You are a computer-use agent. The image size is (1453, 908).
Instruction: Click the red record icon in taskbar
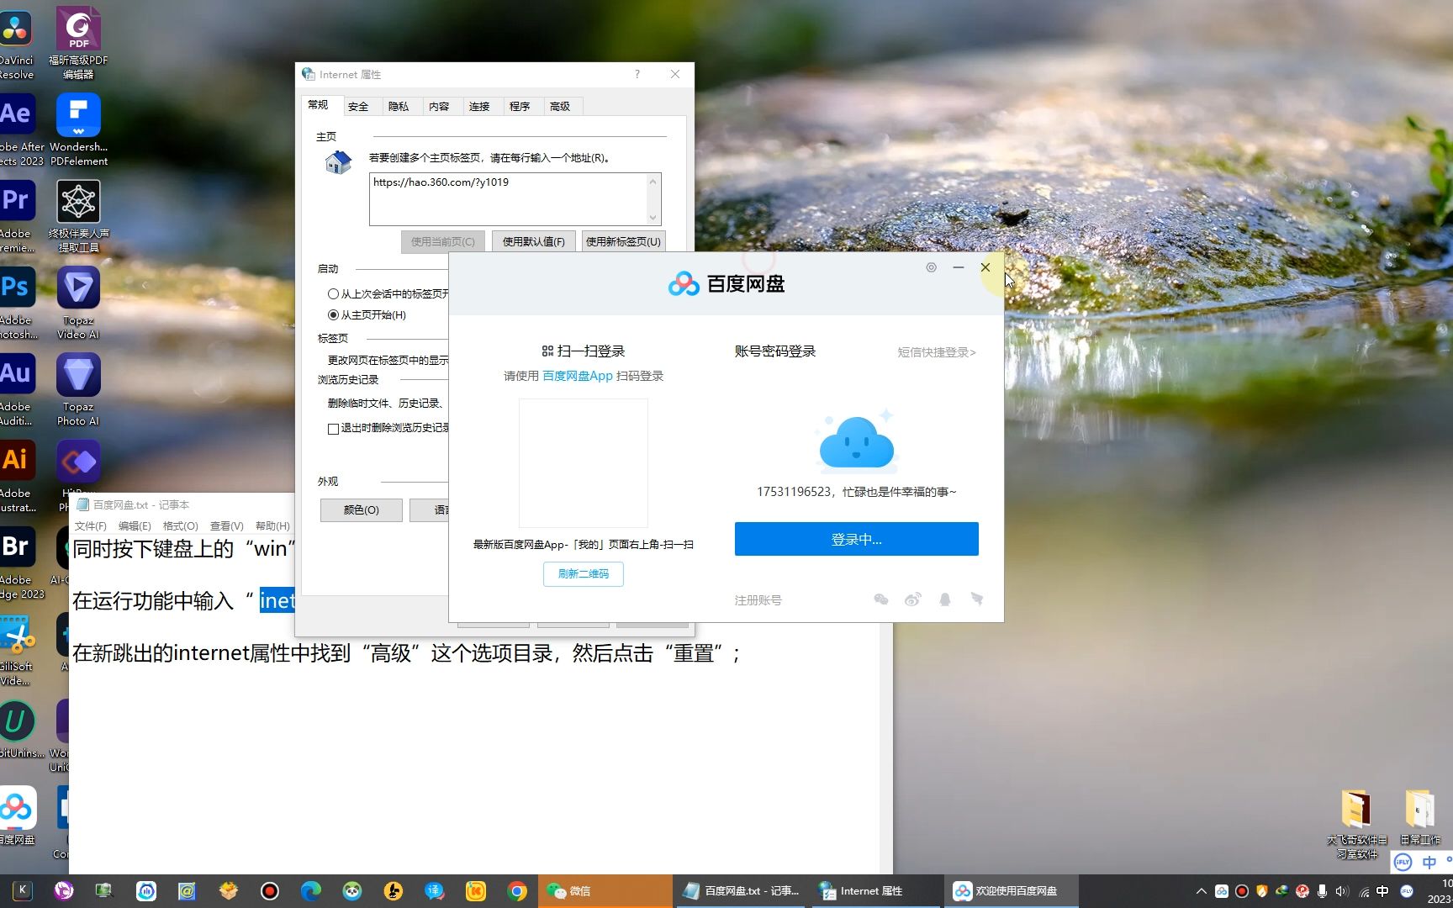(269, 890)
